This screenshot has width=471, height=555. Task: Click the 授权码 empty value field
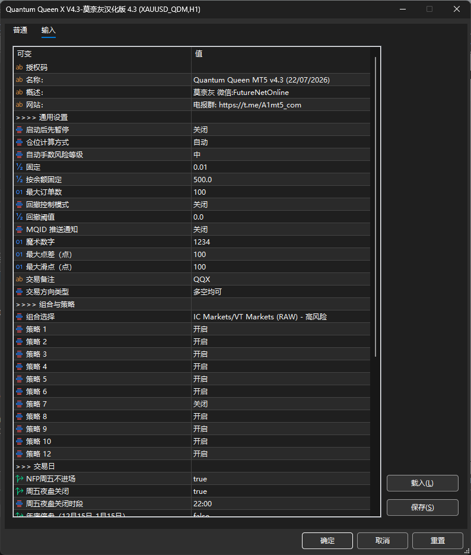[281, 67]
